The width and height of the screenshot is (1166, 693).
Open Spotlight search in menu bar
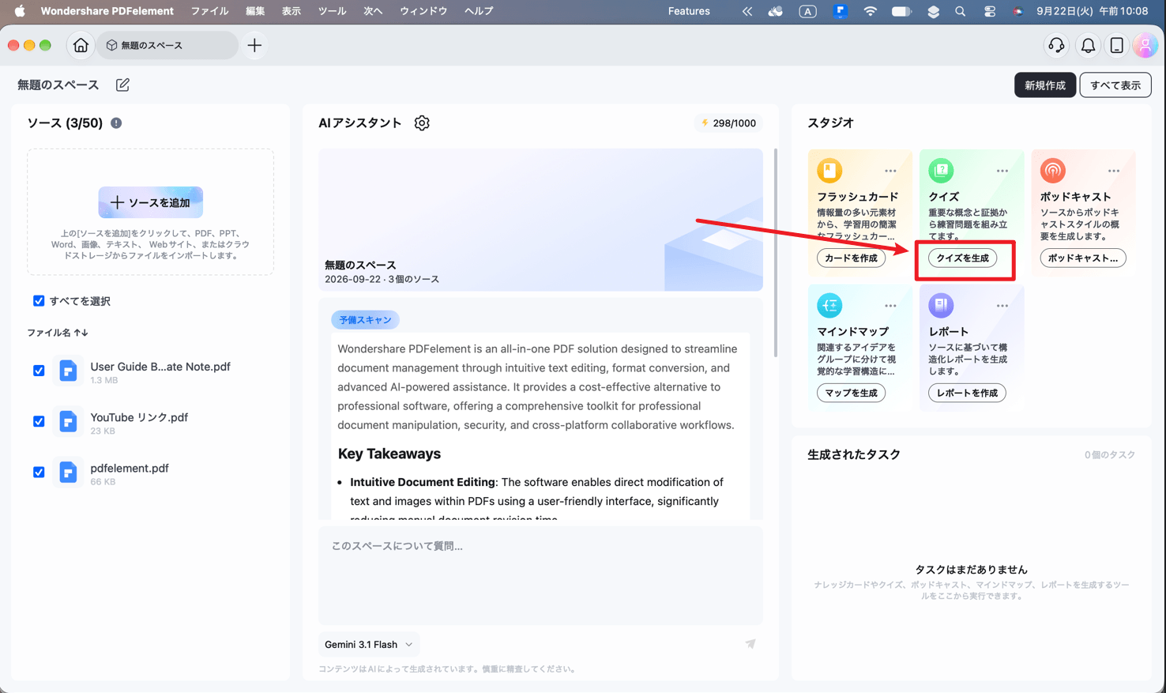[x=960, y=11]
